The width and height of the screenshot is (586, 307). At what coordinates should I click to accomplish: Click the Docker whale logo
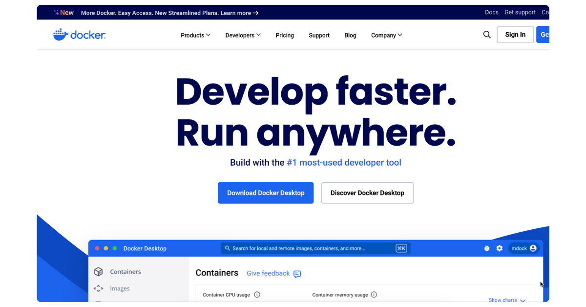(60, 34)
